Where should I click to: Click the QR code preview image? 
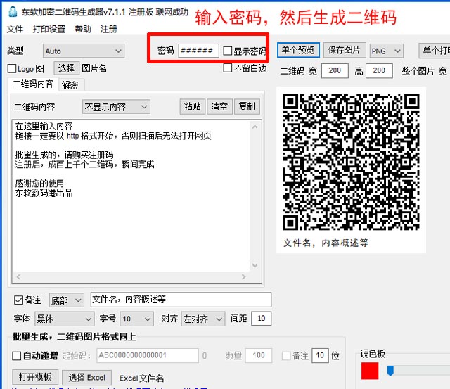pos(351,162)
